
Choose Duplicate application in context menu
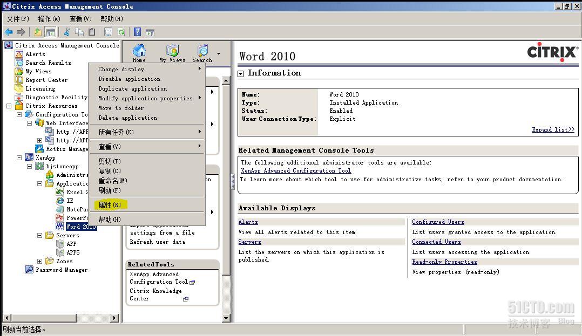pyautogui.click(x=147, y=88)
